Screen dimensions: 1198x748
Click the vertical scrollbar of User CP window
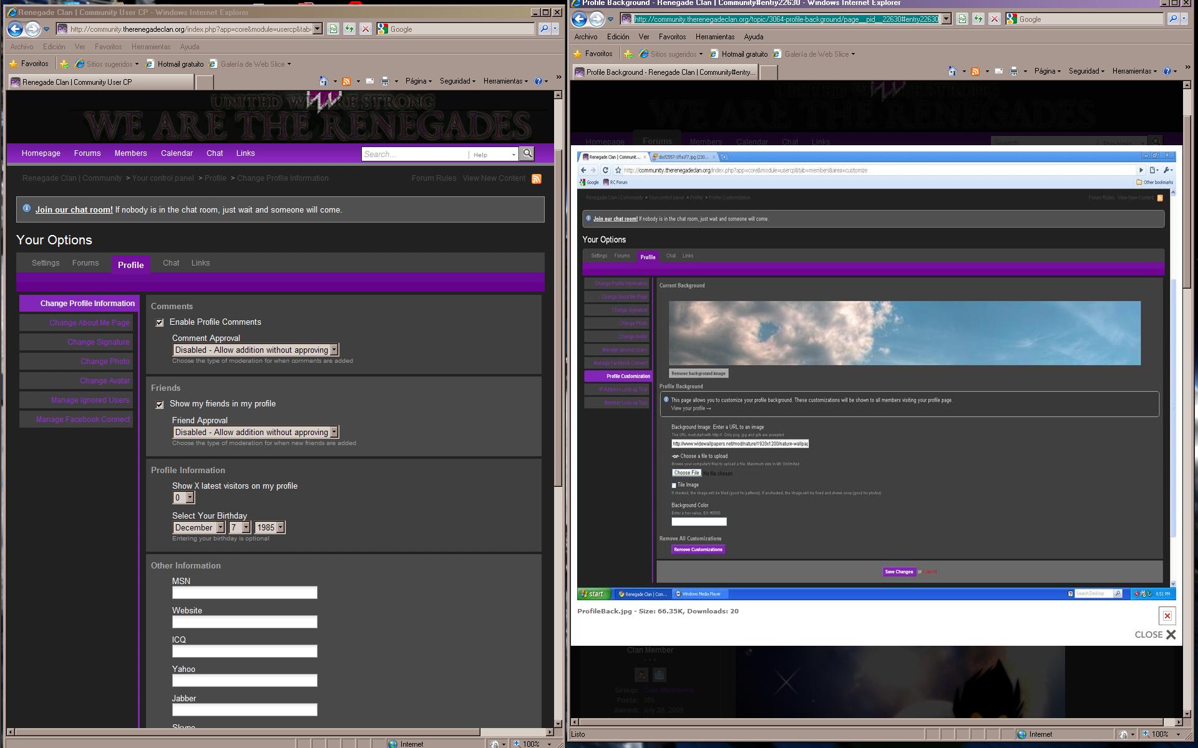pos(558,408)
